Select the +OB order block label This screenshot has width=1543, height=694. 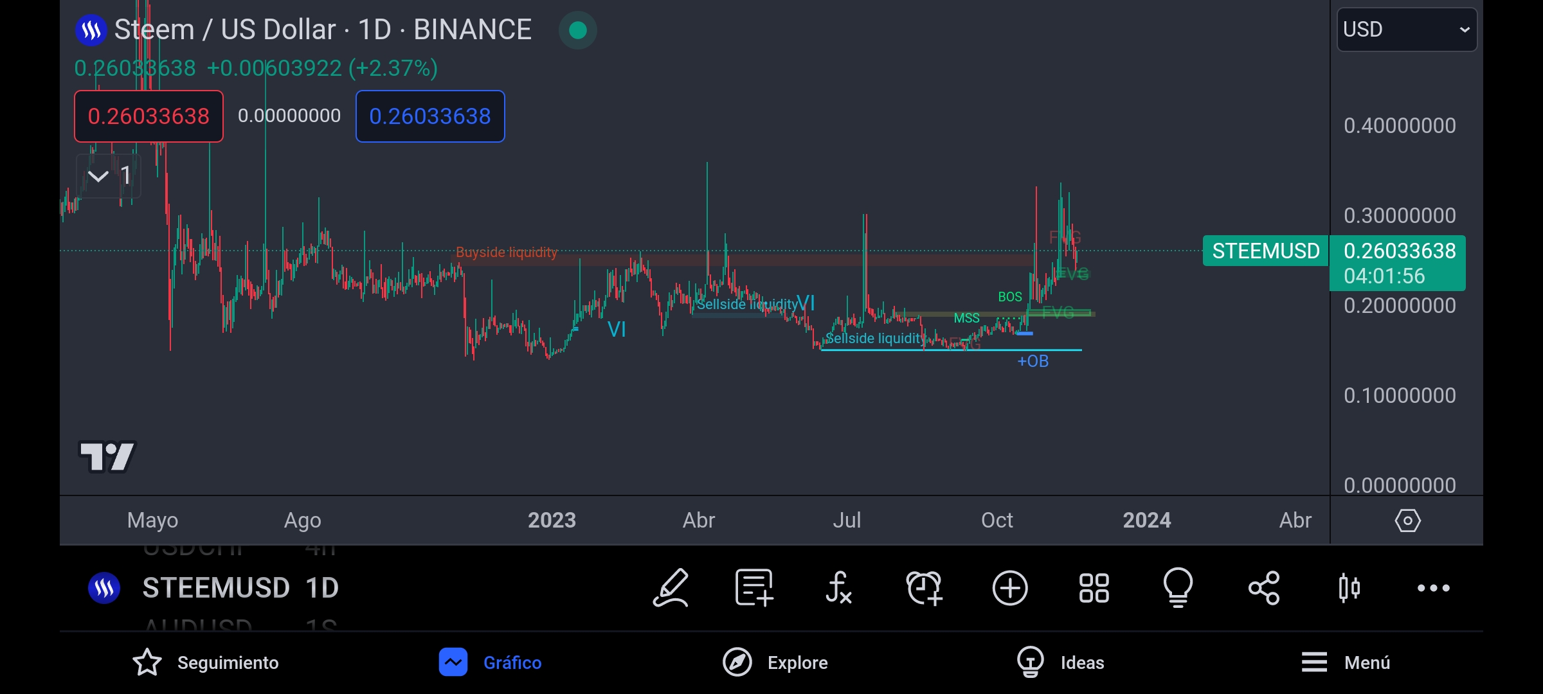tap(1033, 361)
